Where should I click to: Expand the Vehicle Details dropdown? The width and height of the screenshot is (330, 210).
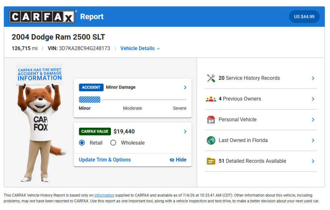coord(140,49)
